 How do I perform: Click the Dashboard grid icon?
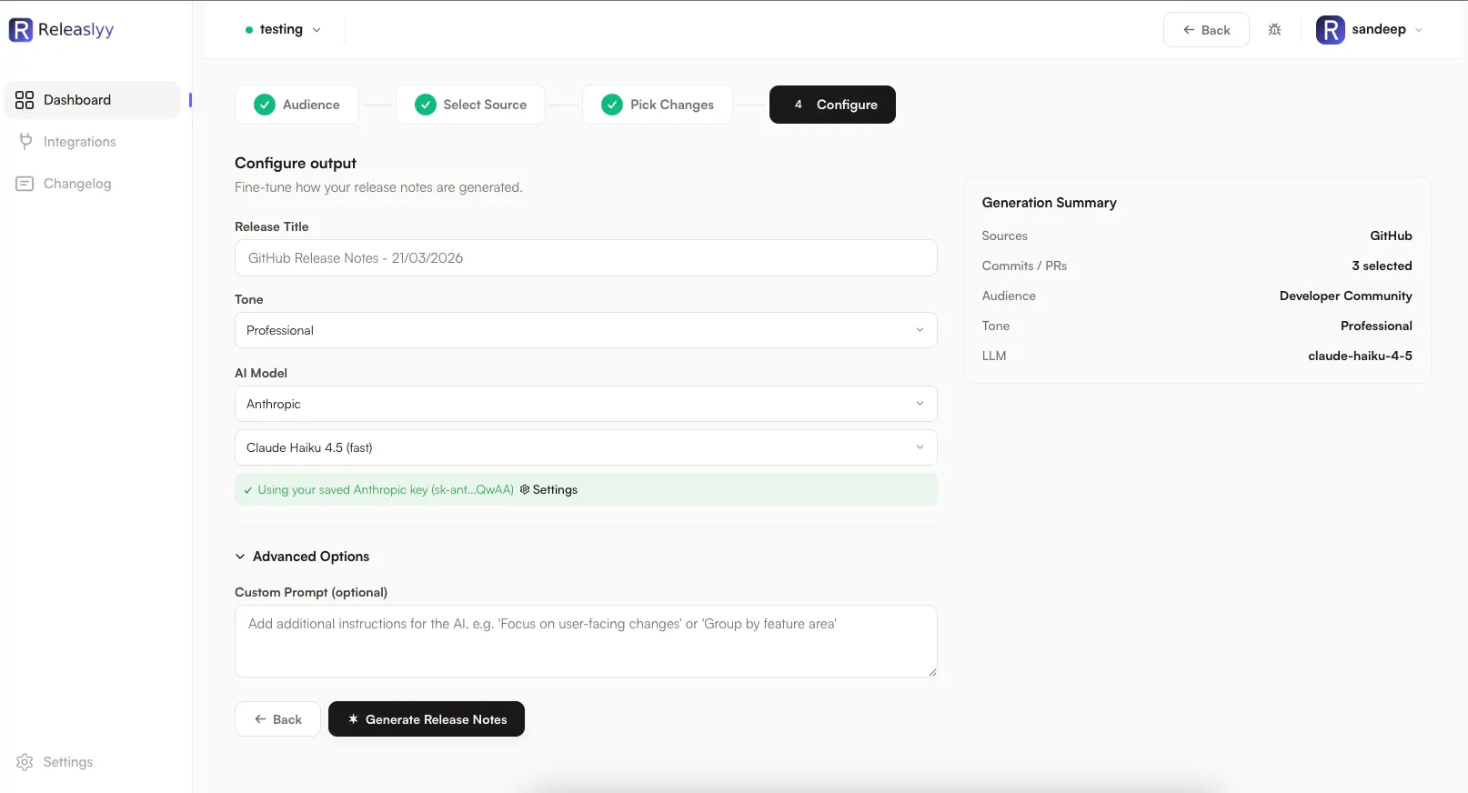point(25,100)
